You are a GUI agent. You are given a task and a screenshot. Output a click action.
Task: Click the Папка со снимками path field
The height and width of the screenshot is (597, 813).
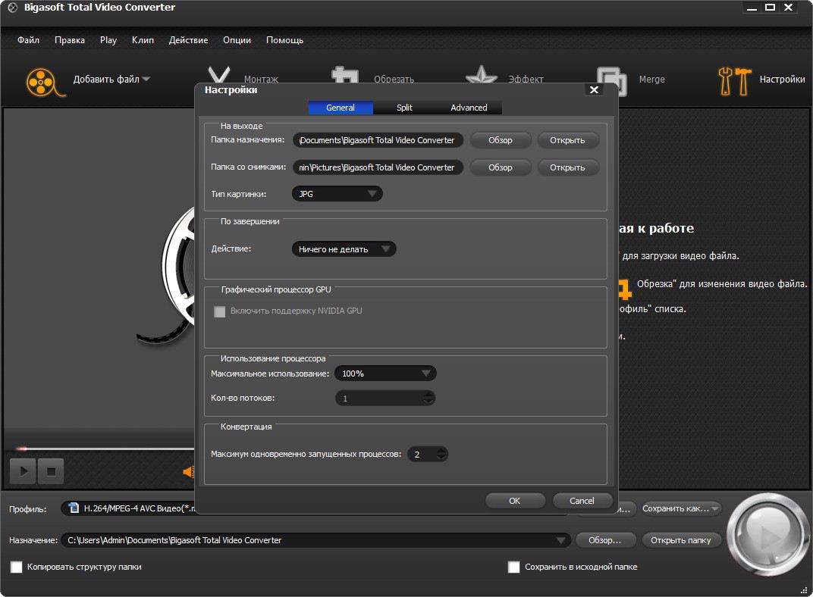tap(378, 167)
